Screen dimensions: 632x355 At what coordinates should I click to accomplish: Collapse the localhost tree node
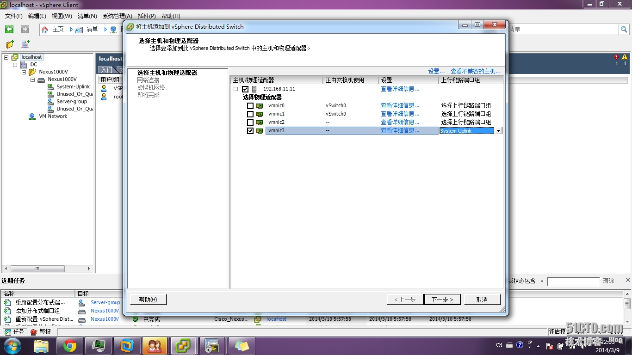click(x=6, y=57)
